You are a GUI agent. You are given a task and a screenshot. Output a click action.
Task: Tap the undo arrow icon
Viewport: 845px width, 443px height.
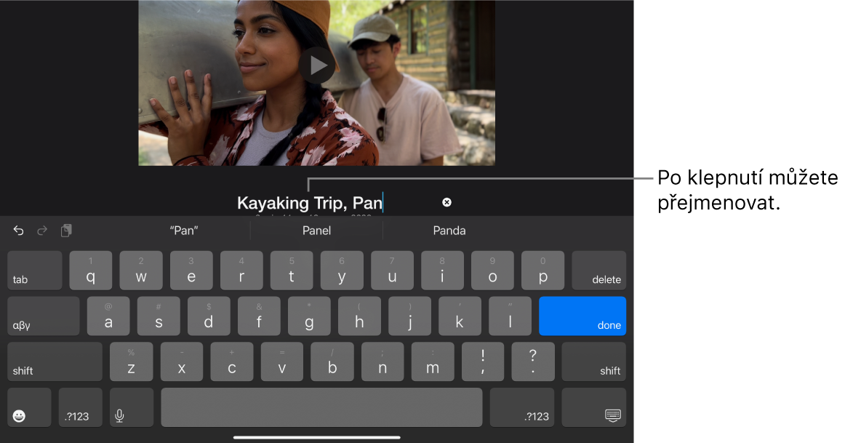coord(18,231)
